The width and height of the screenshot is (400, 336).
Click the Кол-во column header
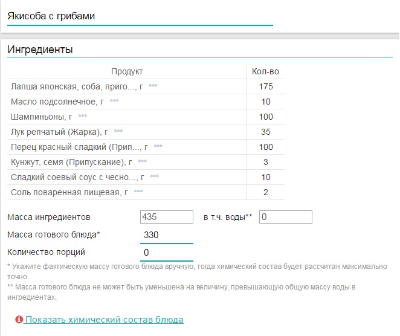[x=265, y=71]
